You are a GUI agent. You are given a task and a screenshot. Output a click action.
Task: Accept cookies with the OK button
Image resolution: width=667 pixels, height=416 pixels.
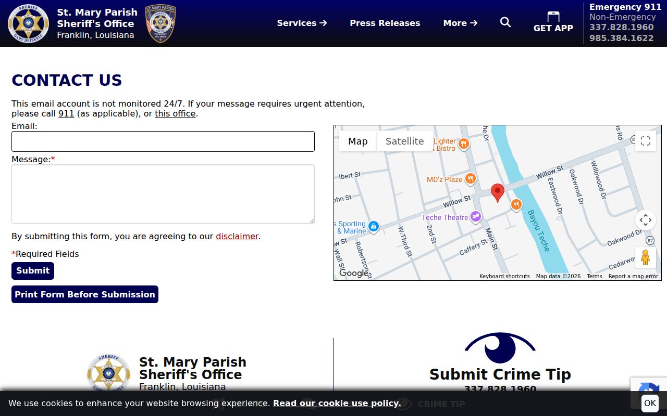click(x=650, y=403)
